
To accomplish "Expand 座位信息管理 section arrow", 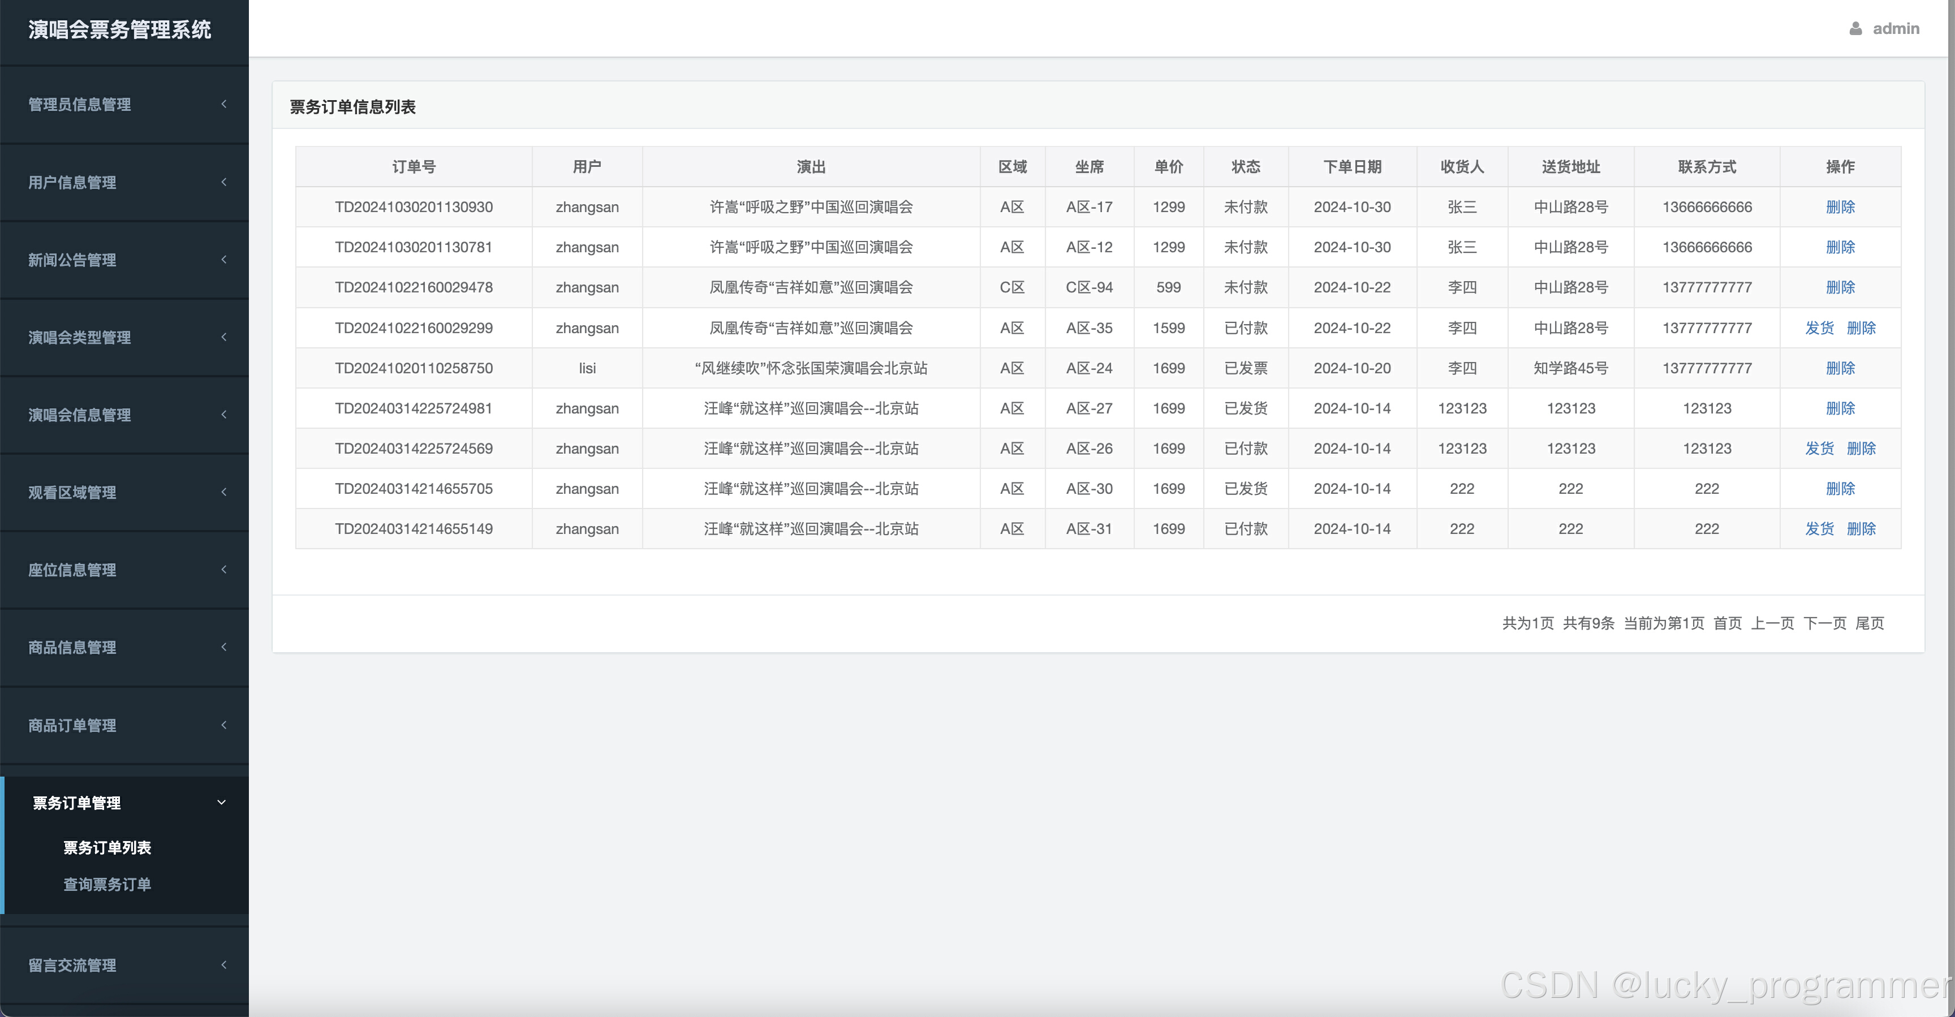I will point(224,569).
